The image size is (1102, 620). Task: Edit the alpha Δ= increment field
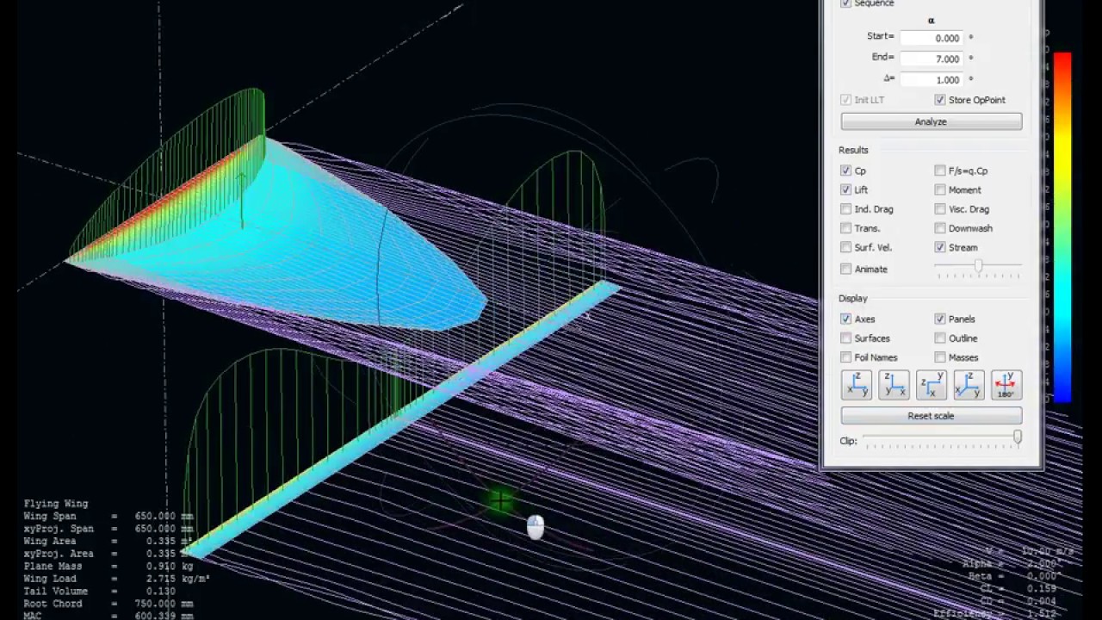(931, 79)
